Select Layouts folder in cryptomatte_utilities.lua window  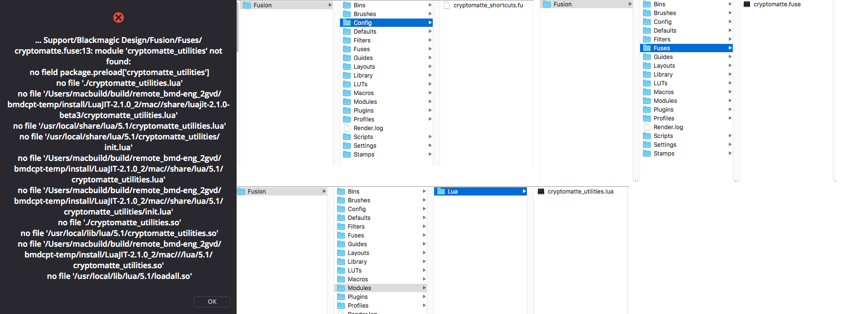click(381, 253)
